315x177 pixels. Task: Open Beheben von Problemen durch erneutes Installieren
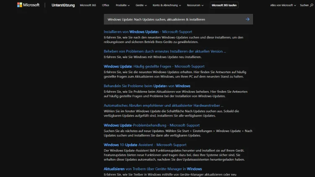[x=165, y=51]
